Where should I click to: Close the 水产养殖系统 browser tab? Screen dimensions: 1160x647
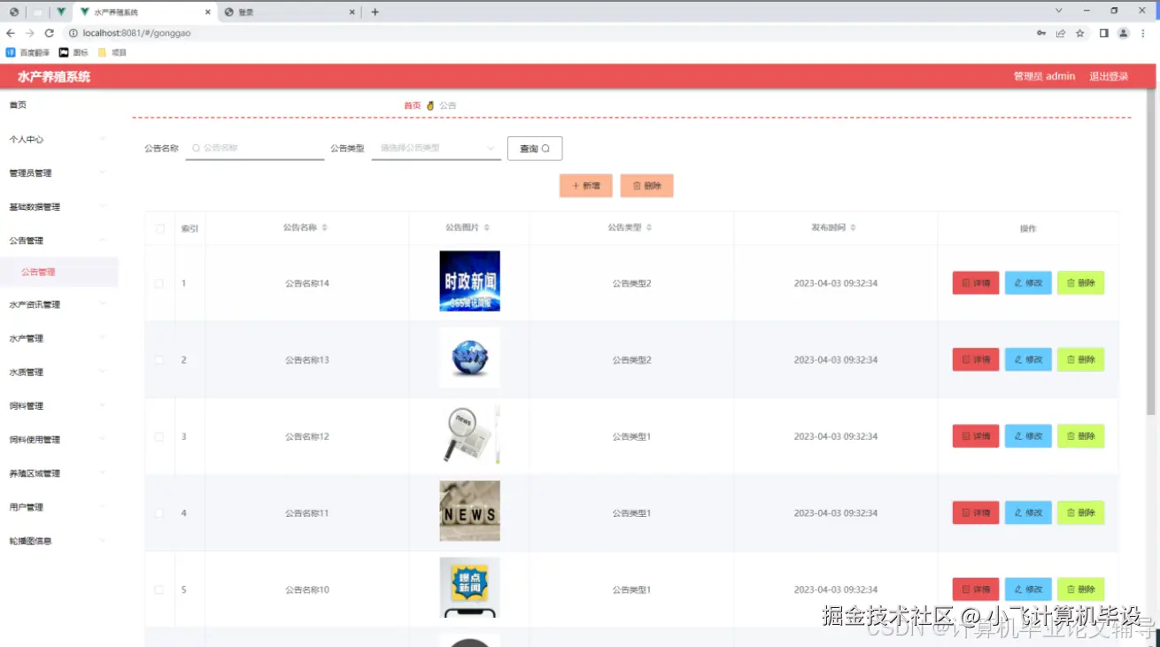208,12
